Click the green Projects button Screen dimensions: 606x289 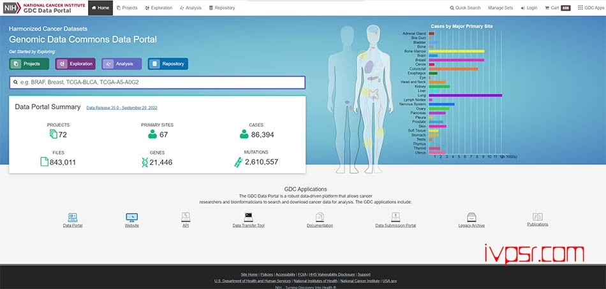click(x=29, y=64)
